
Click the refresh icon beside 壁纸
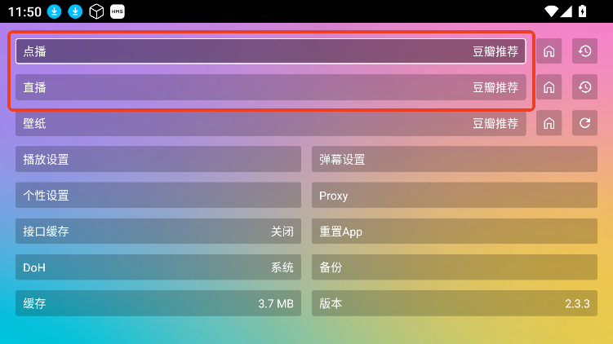(x=584, y=123)
